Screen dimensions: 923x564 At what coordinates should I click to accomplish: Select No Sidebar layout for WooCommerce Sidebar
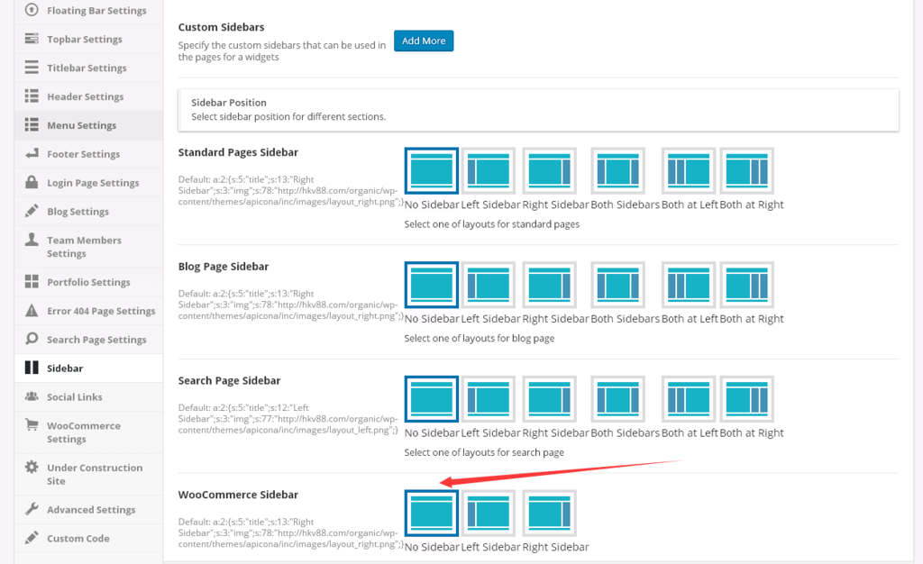click(432, 514)
